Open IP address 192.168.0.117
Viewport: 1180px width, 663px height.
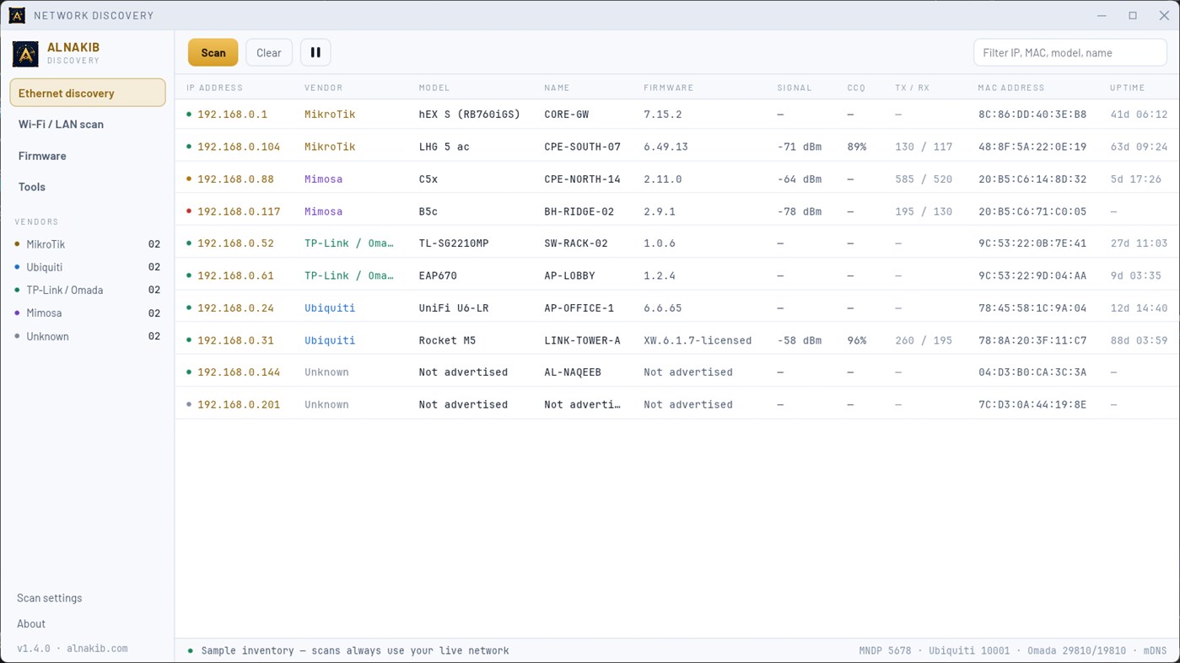239,211
